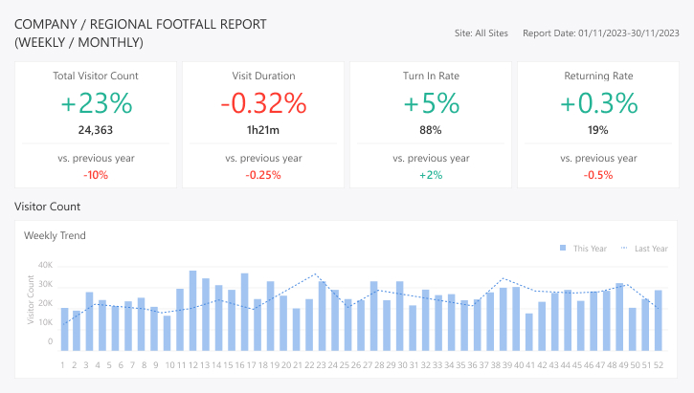Click the 88% turn in value

coord(431,130)
